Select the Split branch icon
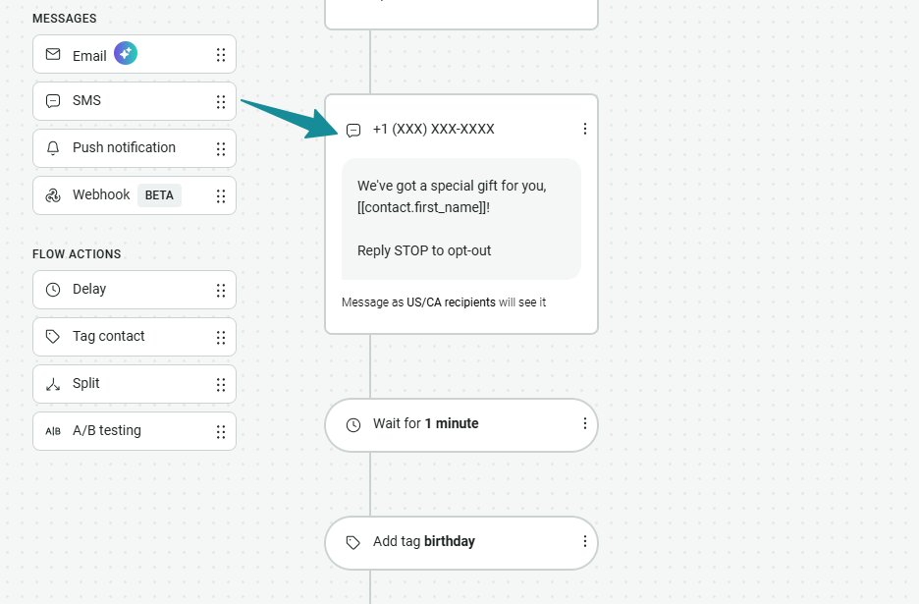The height and width of the screenshot is (604, 919). (53, 383)
